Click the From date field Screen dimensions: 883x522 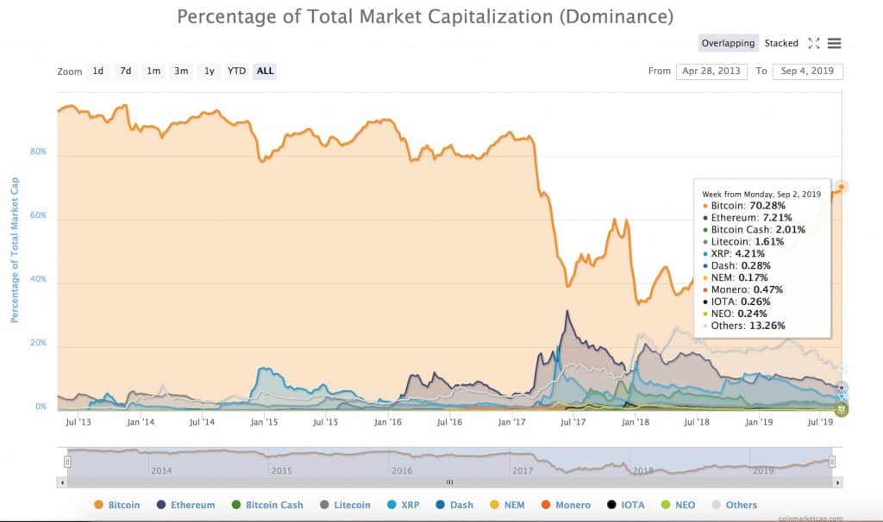[711, 71]
